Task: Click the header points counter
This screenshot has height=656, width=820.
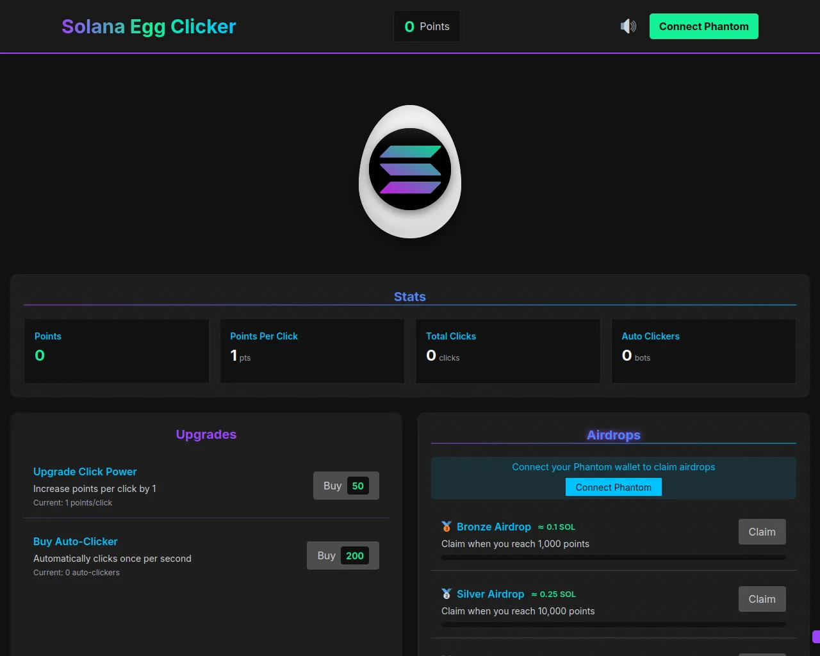Action: (x=427, y=26)
